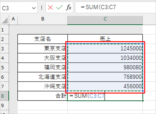Click the cell with value 1245000

point(105,48)
